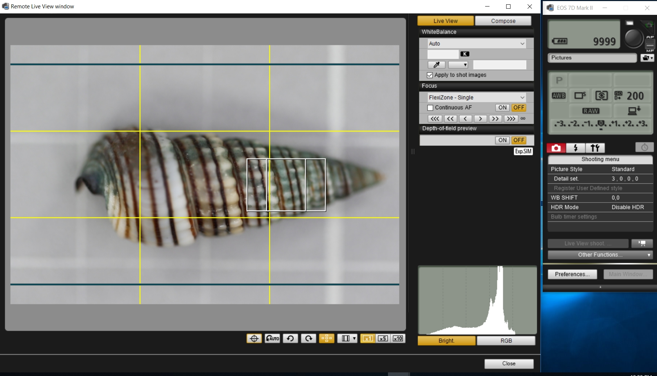The height and width of the screenshot is (376, 657).
Task: Open the Preferences dialog
Action: click(572, 274)
